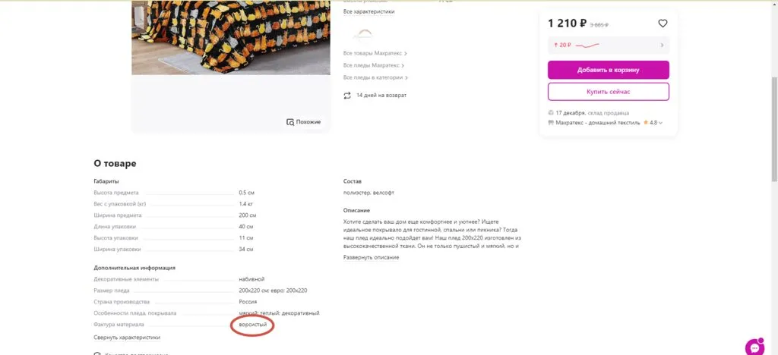Image resolution: width=778 pixels, height=355 pixels.
Task: Open 'Все пледы Махратекс' link
Action: 371,65
